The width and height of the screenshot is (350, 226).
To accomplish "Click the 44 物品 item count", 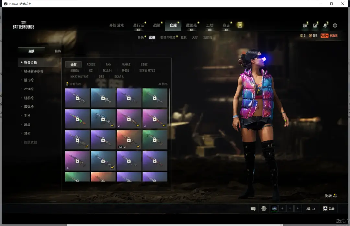I will tap(163, 84).
